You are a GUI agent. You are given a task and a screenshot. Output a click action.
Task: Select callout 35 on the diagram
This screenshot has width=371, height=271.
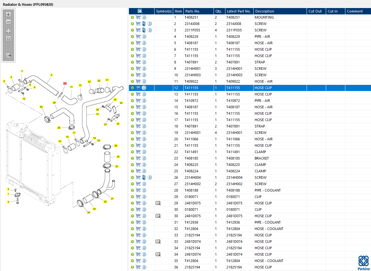point(118,157)
